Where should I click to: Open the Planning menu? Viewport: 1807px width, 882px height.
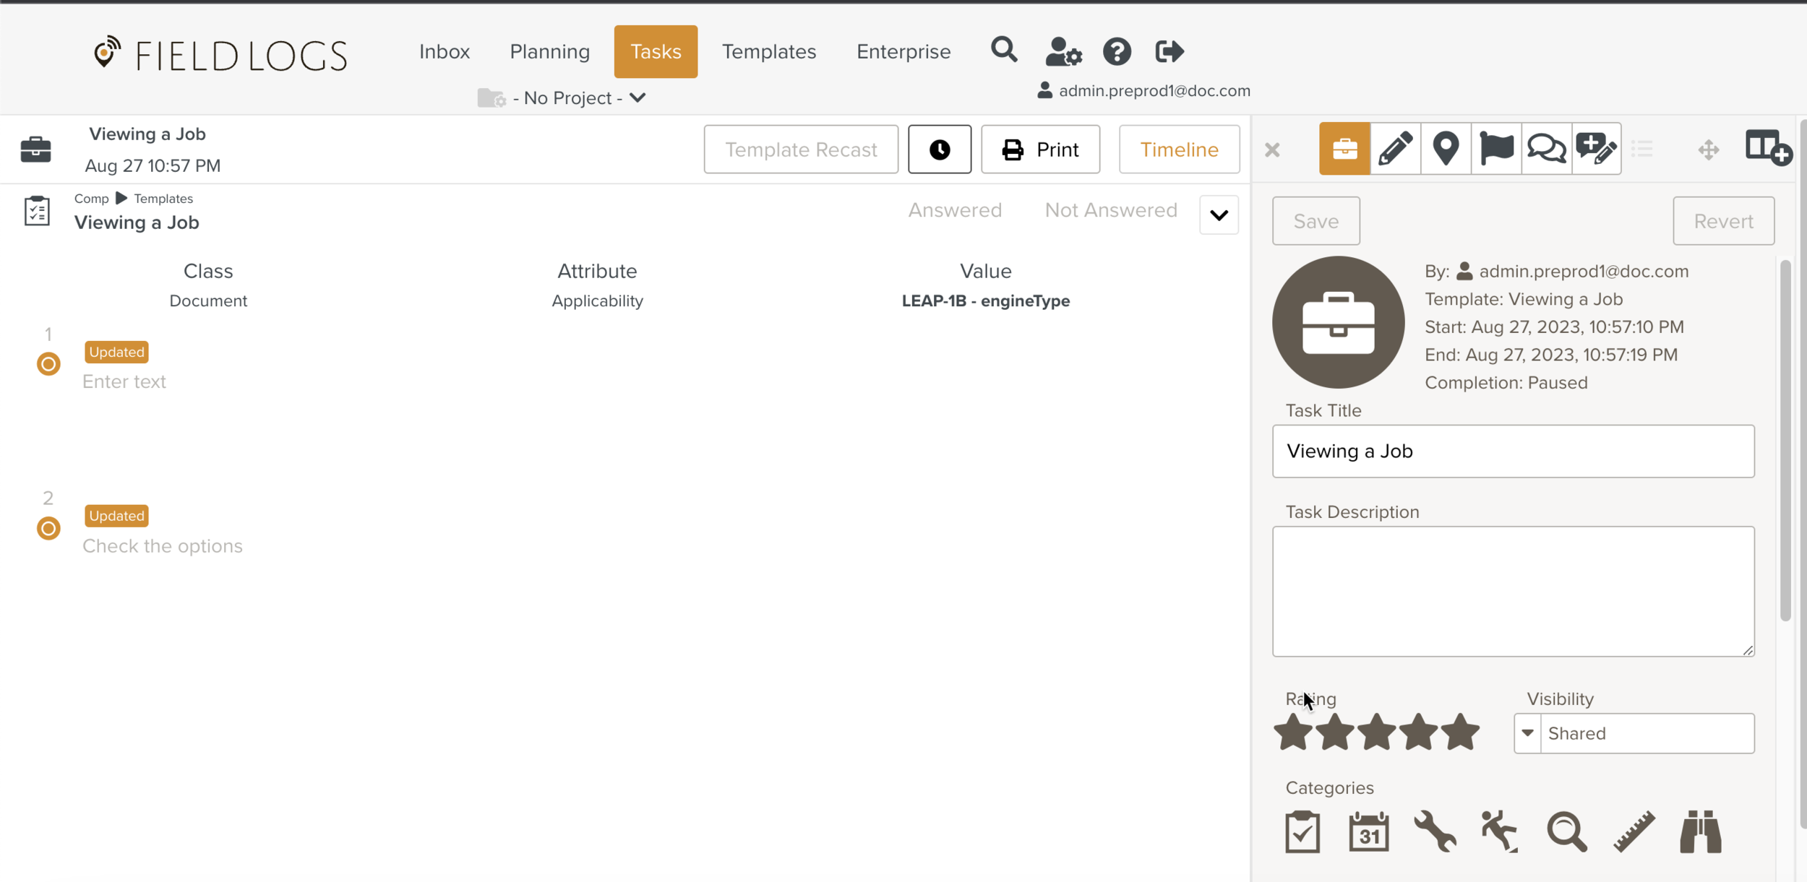549,52
